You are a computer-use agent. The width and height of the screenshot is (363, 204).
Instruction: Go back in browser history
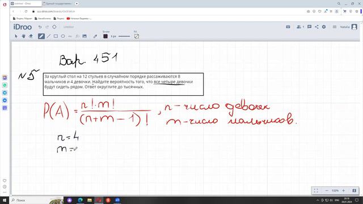(14, 11)
